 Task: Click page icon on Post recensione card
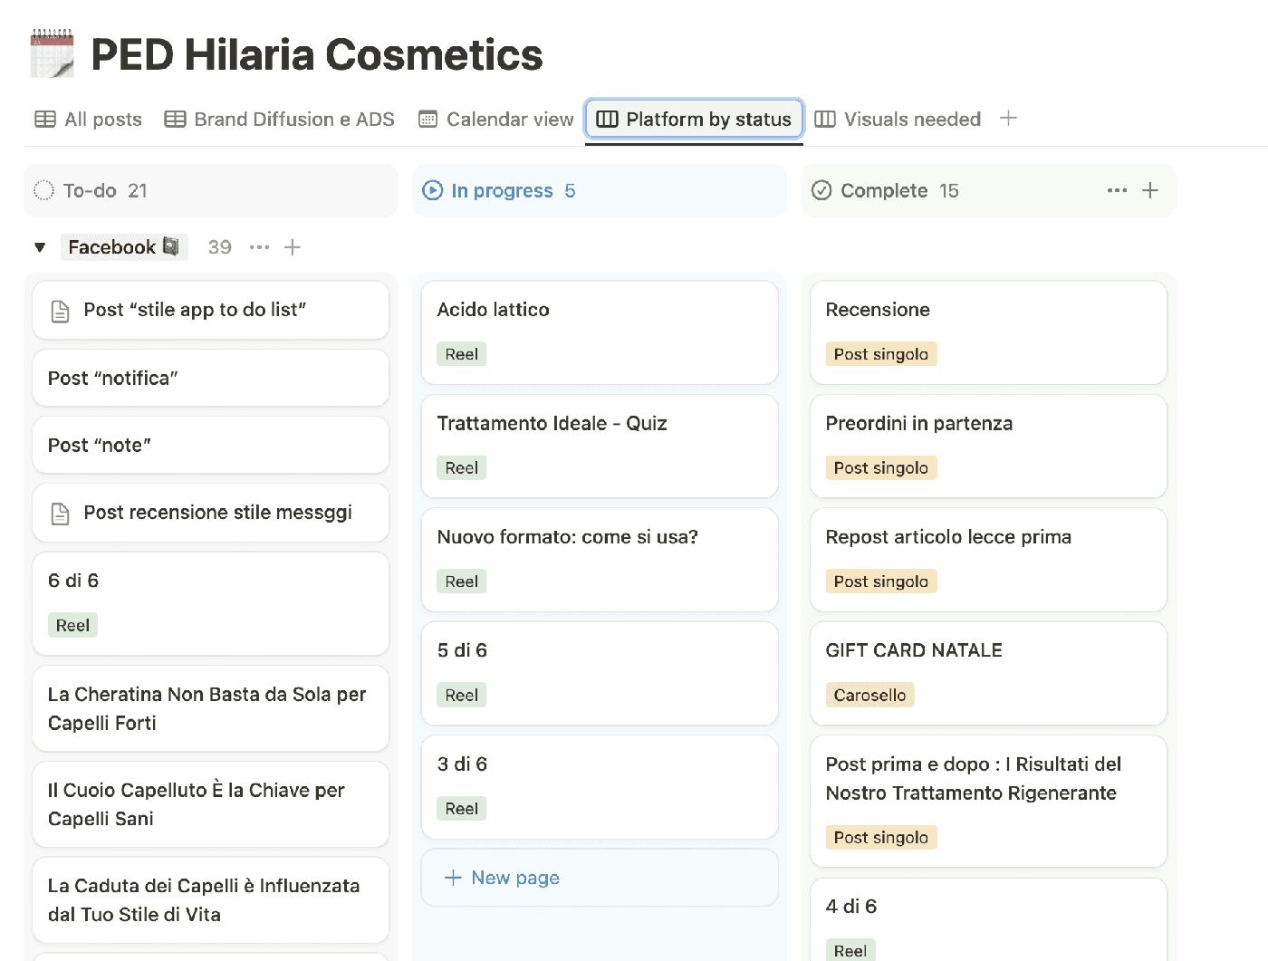[x=61, y=514]
